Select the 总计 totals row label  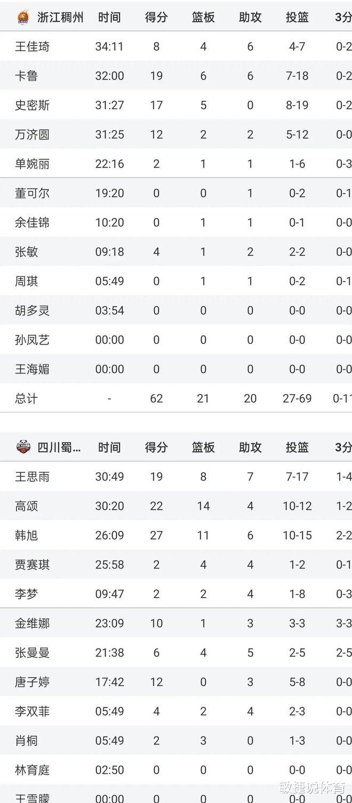pos(26,398)
